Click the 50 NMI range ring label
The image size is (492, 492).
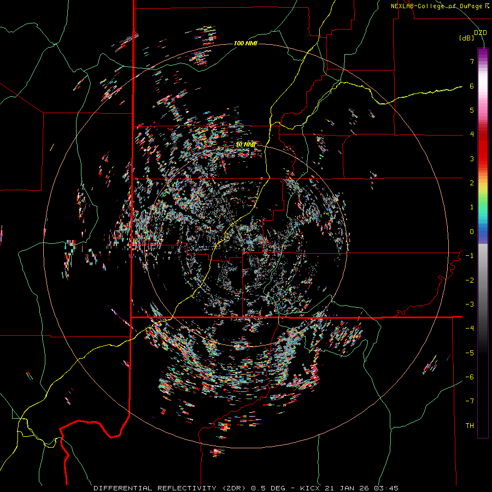[x=246, y=145]
